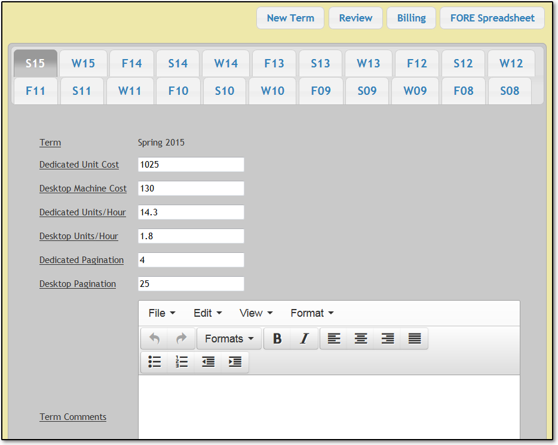The image size is (558, 445).
Task: Open the FORE Spreadsheet
Action: [492, 18]
